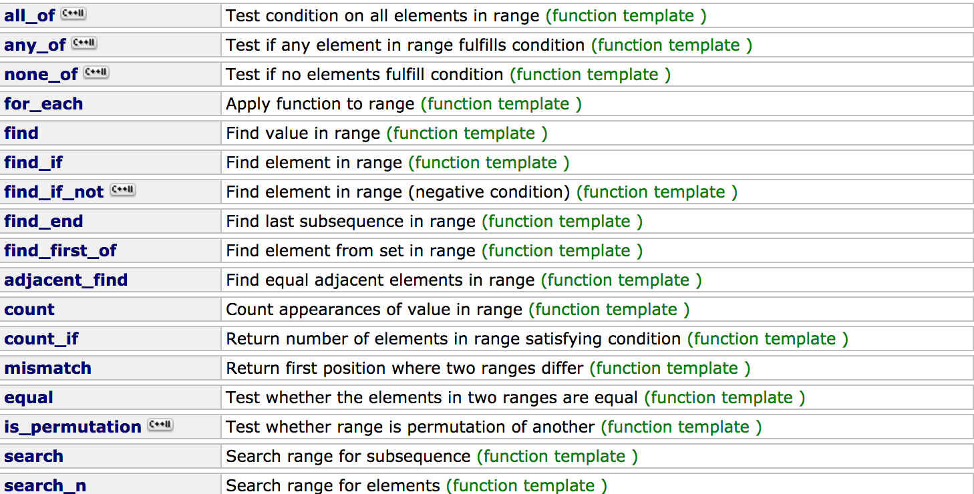
Task: Click the C++11 badge beside any_of
Action: point(84,43)
